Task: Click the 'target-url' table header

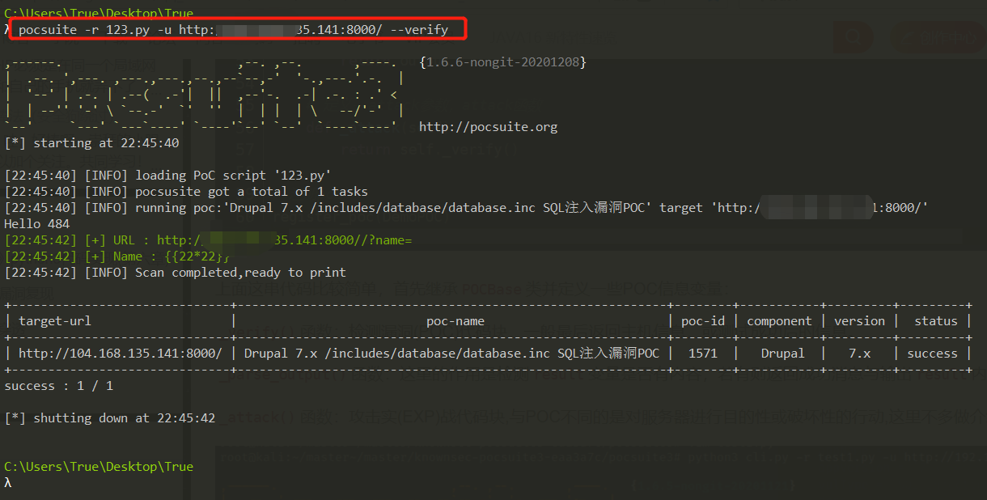Action: click(55, 321)
